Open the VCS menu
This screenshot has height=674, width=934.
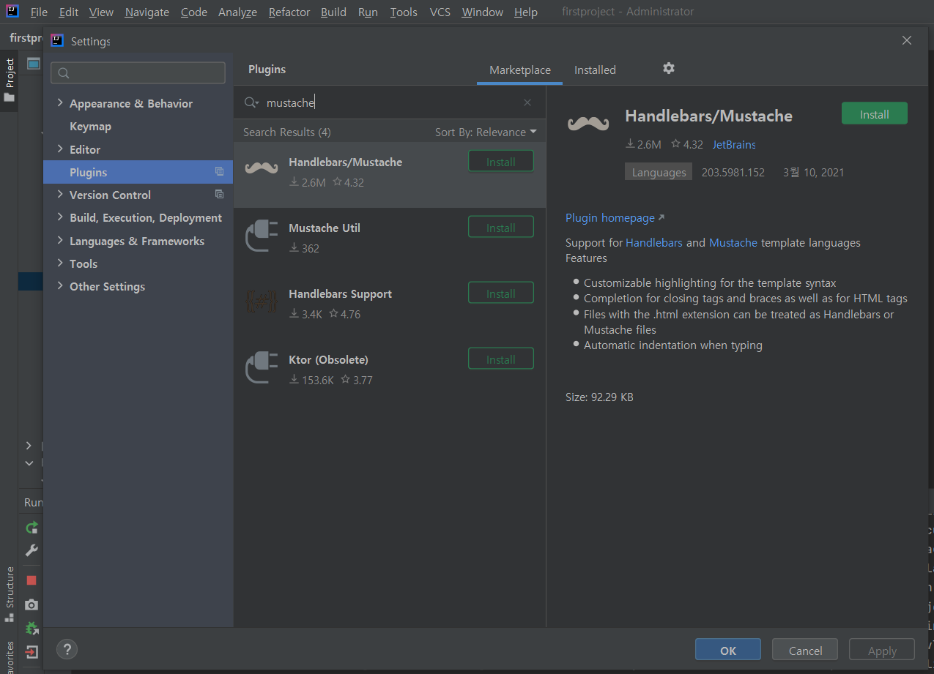click(x=440, y=12)
